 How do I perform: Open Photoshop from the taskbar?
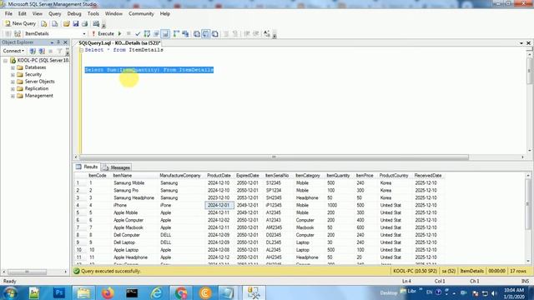(59, 292)
